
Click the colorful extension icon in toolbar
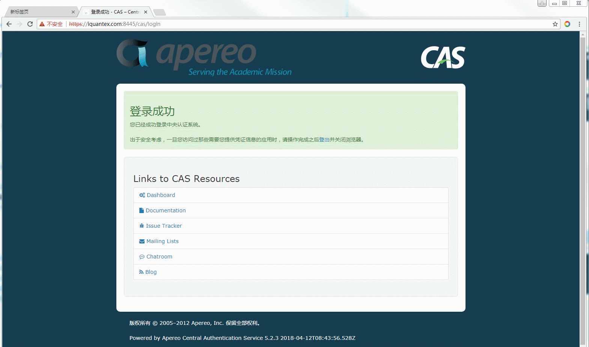[x=567, y=24]
